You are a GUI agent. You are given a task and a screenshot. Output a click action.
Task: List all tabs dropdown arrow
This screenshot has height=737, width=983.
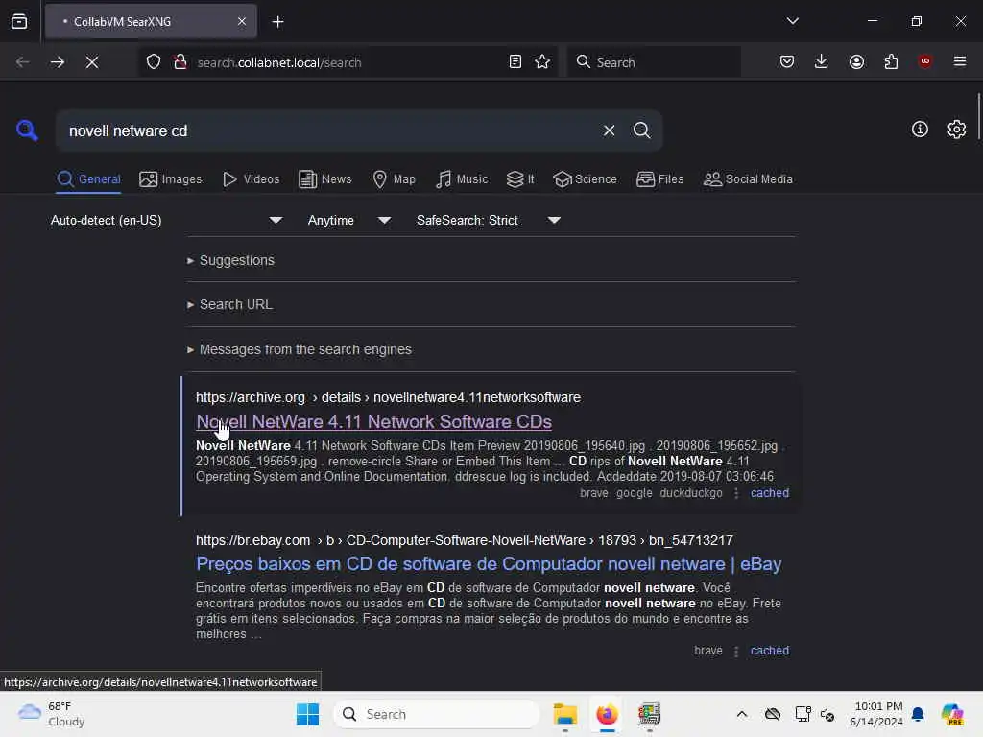click(792, 21)
